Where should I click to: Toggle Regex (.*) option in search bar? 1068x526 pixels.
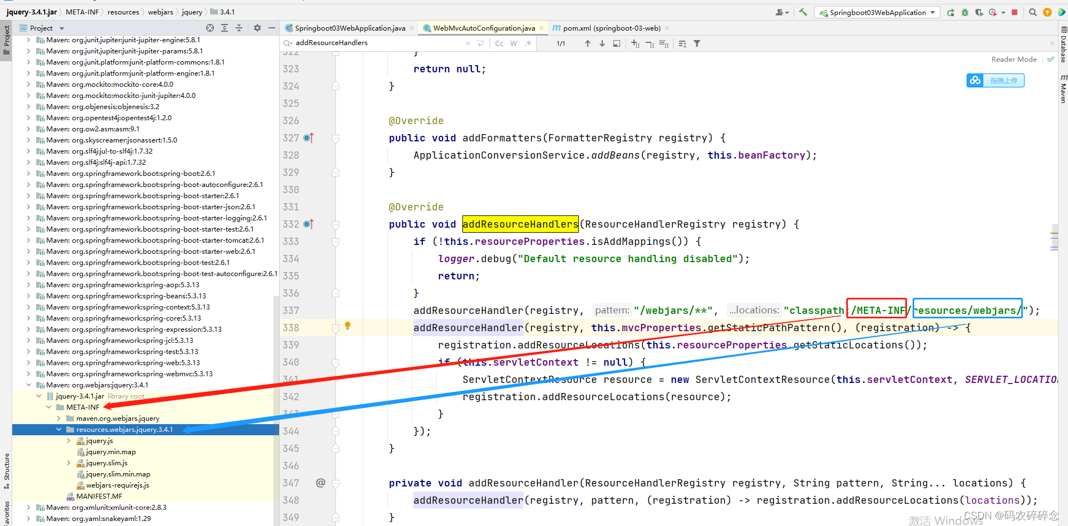[528, 43]
